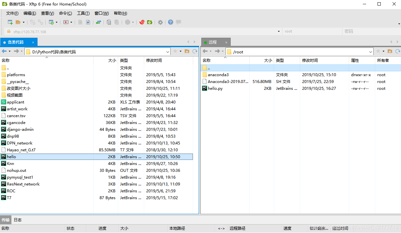This screenshot has height=233, width=401.
Task: Click the root username field
Action: [312, 32]
